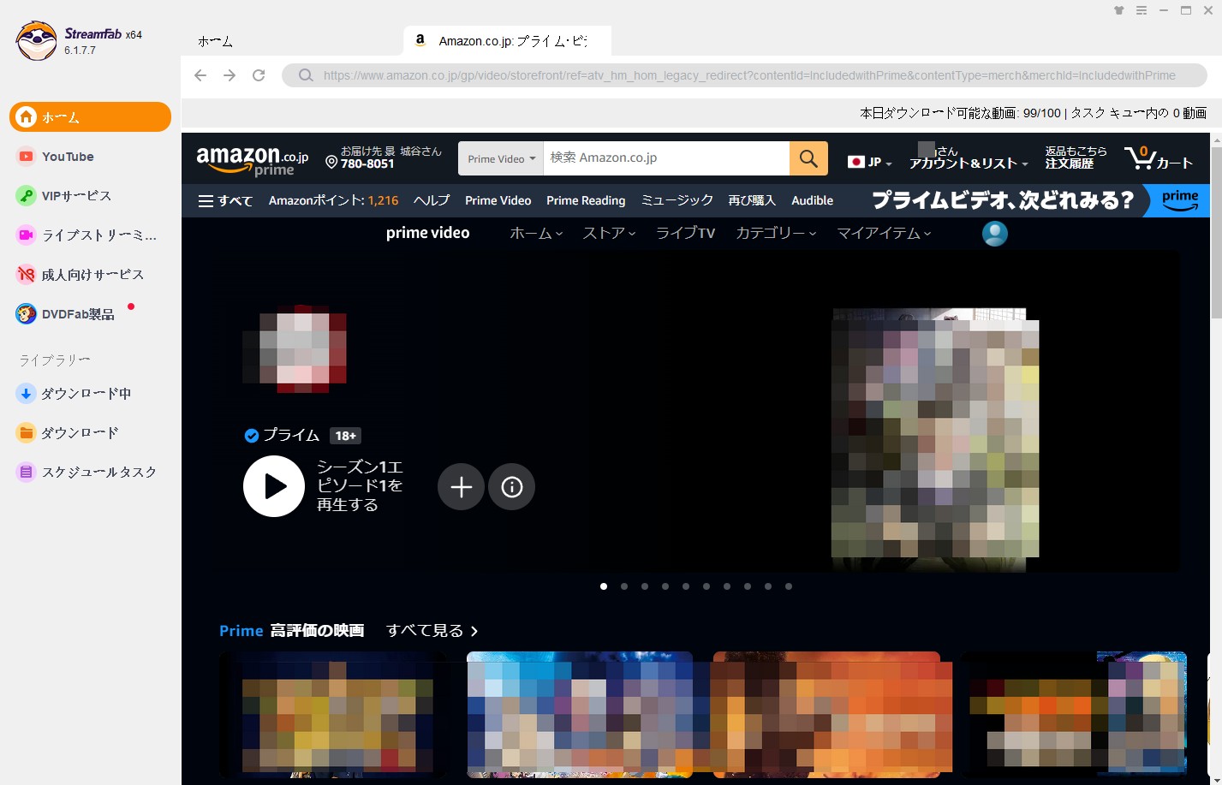Open Prime Video nav link

pyautogui.click(x=498, y=200)
